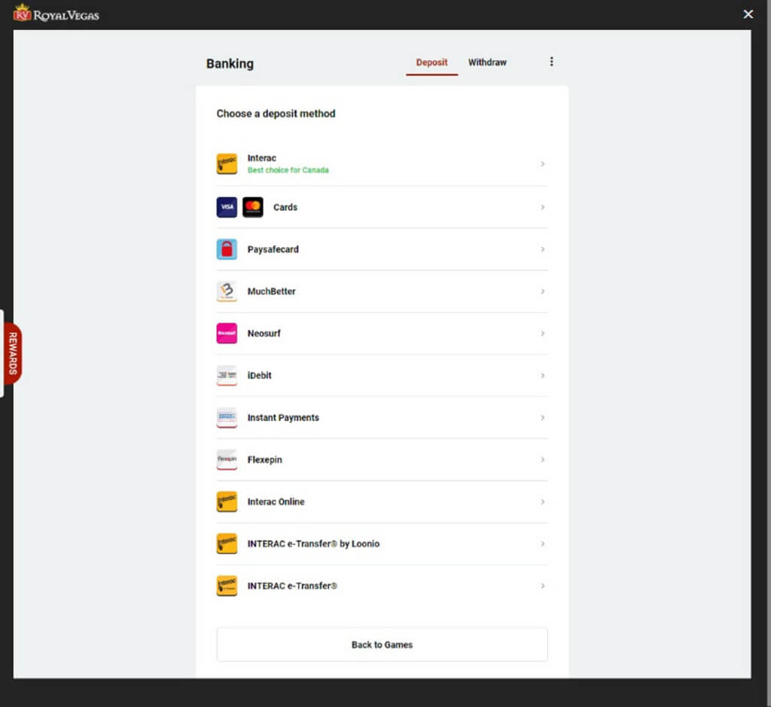Screen dimensions: 771x707
Task: Click the last INTERAC e-Transfer® row icon
Action: coord(227,586)
